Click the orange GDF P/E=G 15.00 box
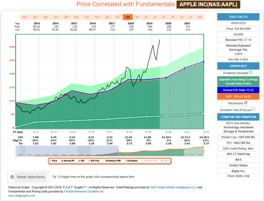 [x=238, y=96]
